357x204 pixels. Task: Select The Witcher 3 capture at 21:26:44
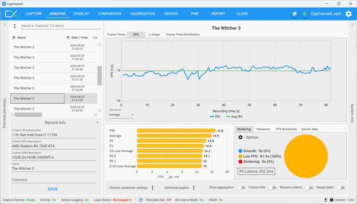(x=54, y=67)
